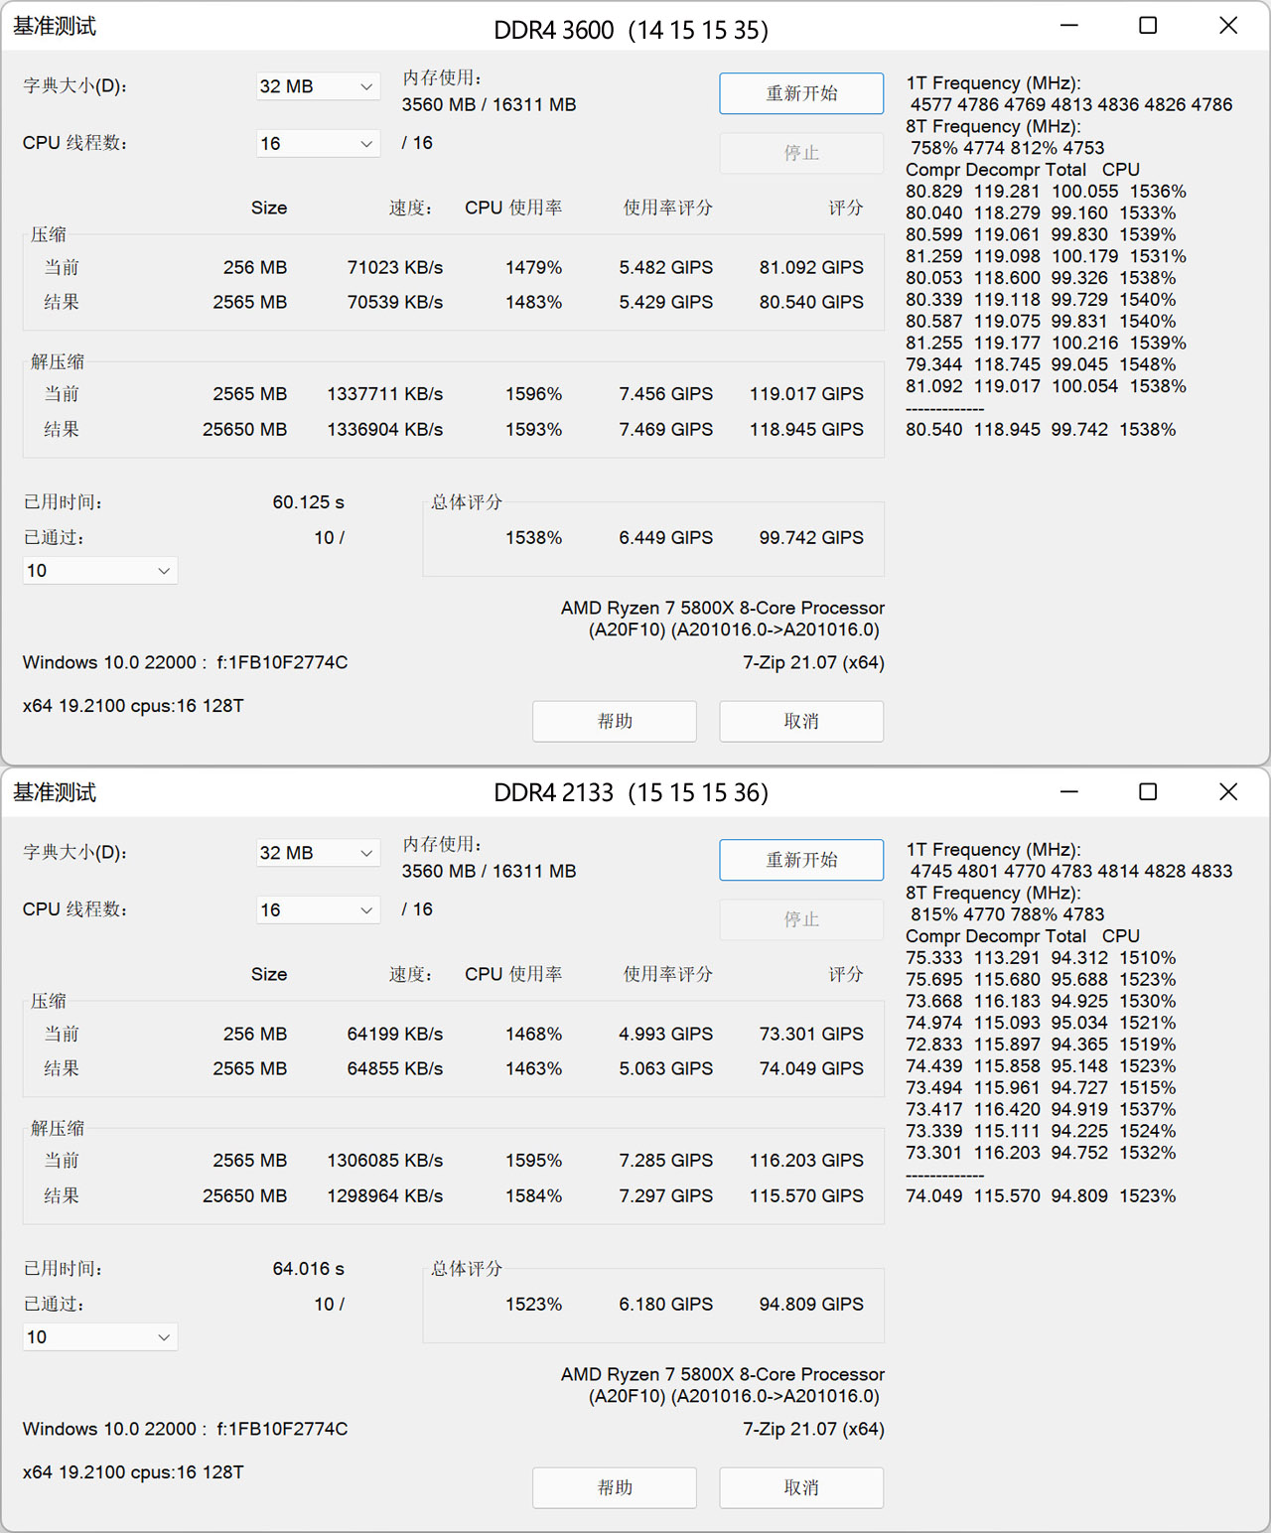The width and height of the screenshot is (1271, 1533).
Task: Click 取消 to cancel the DDR4 2133 benchmark
Action: tap(800, 1487)
